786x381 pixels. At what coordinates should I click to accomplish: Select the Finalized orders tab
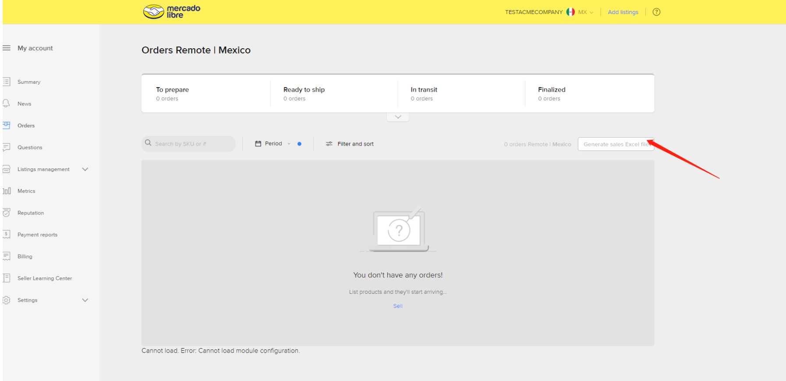point(552,93)
